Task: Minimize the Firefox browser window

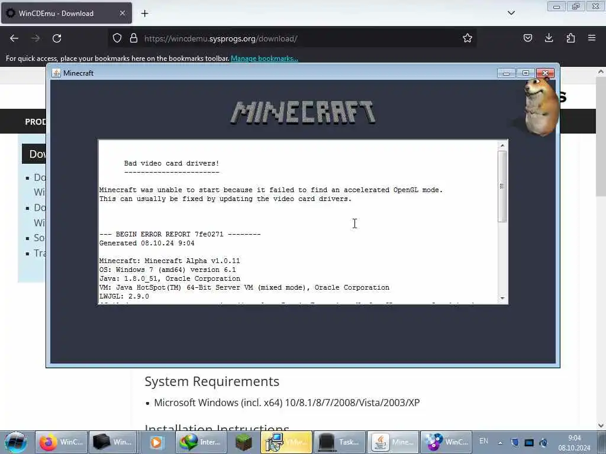Action: click(556, 7)
